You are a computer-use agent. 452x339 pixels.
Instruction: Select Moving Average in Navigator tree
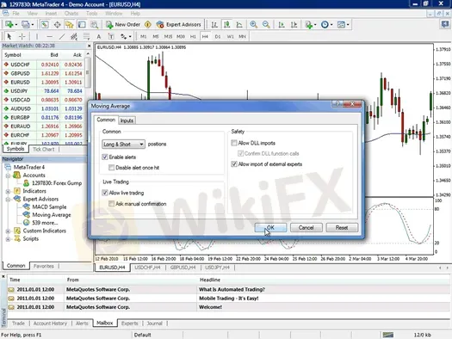tap(52, 215)
